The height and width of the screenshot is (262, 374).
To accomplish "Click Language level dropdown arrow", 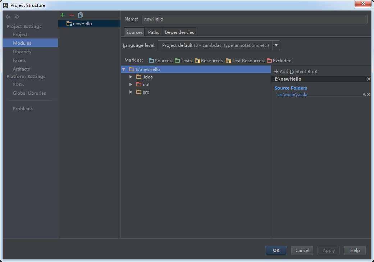I will (276, 45).
